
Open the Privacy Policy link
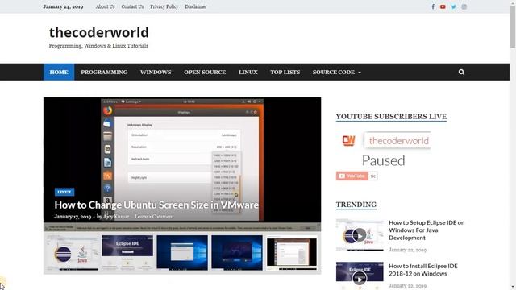click(164, 6)
